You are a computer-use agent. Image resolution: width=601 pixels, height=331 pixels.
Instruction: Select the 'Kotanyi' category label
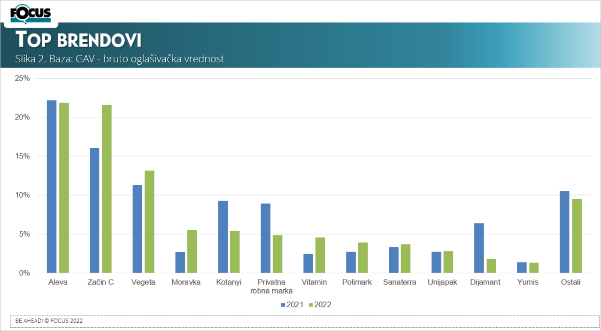tap(229, 282)
